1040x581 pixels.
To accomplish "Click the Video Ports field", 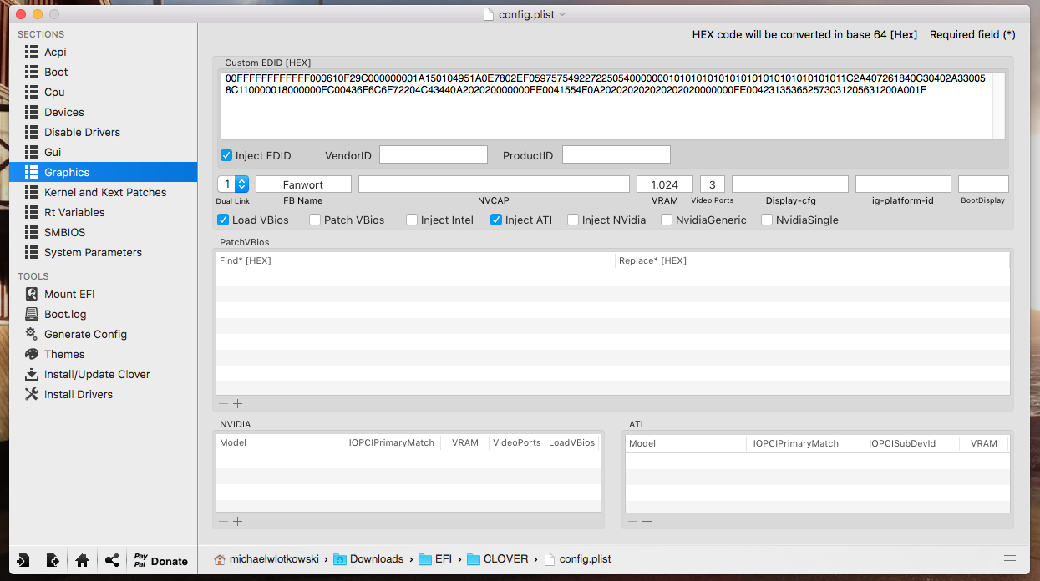I will point(713,184).
